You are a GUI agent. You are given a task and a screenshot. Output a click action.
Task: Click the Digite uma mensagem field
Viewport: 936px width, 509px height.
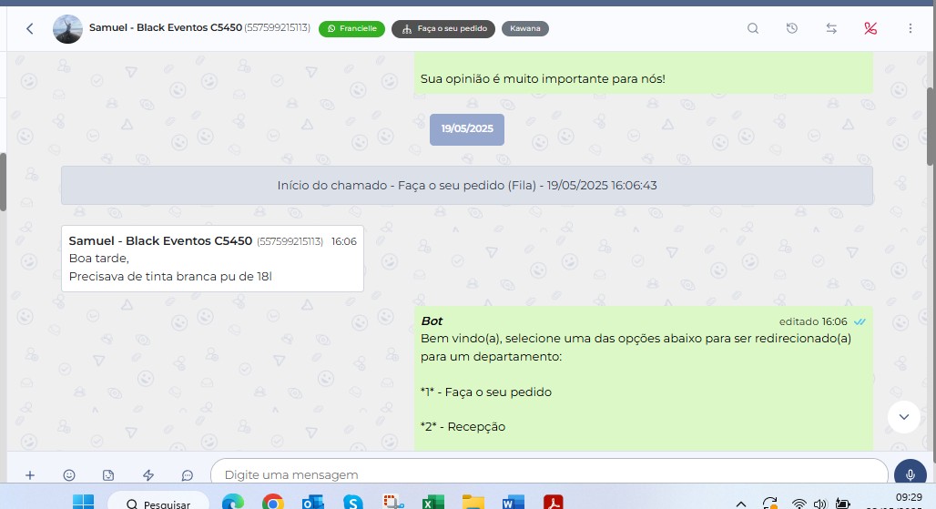point(546,474)
